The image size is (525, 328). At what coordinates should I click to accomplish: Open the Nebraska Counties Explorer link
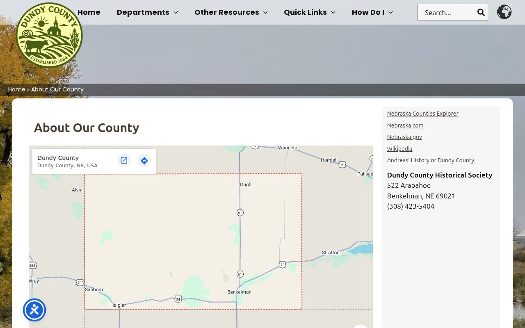422,114
